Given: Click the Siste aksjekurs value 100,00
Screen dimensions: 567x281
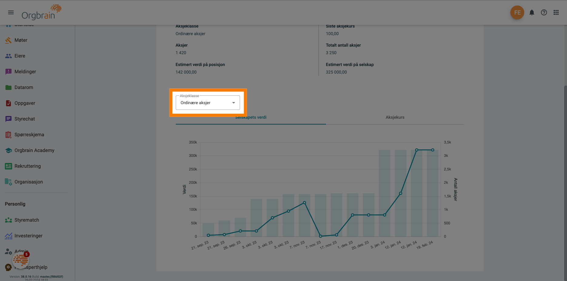Looking at the screenshot, I should click(332, 34).
